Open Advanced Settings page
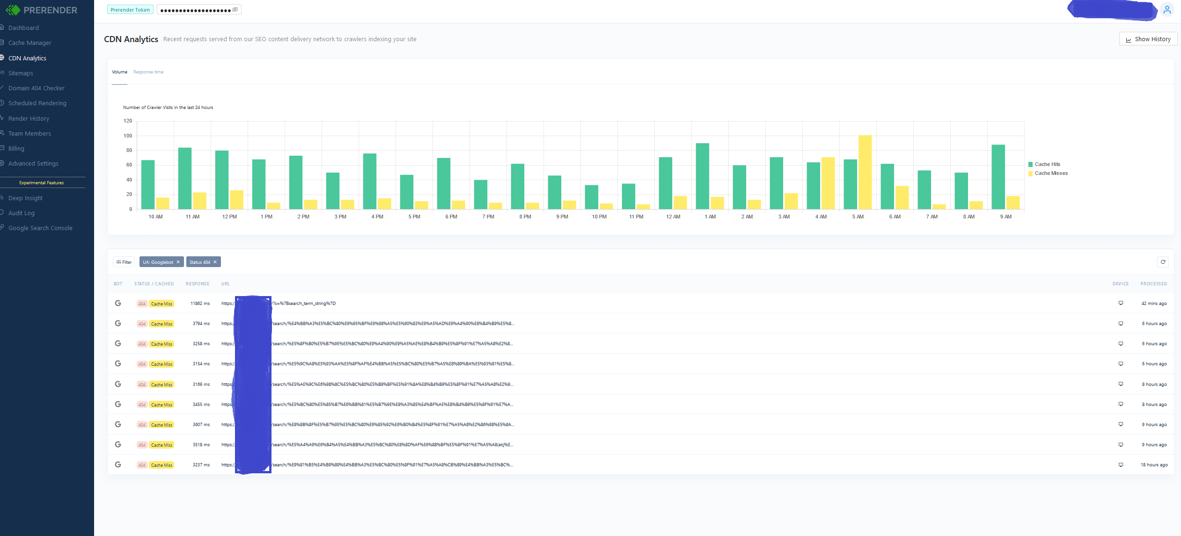Image resolution: width=1181 pixels, height=536 pixels. click(x=33, y=163)
